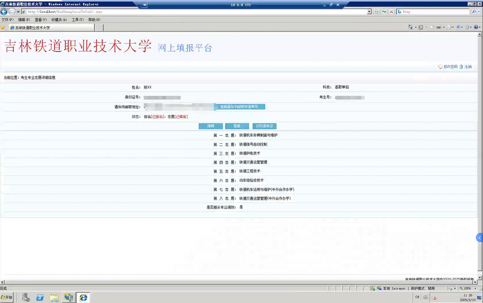Click the RSS feeds icon
Viewport: 483px width, 303px height.
(x=421, y=27)
